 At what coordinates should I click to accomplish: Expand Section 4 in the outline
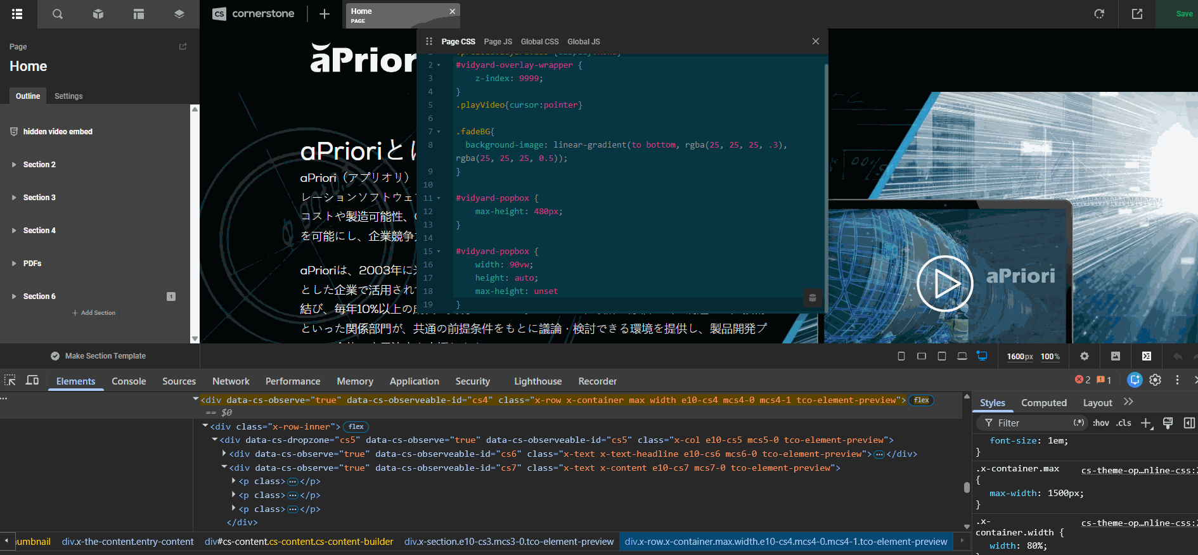[x=14, y=231]
